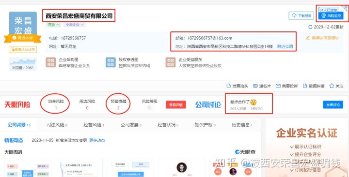Click 更多动态 link

coord(97,140)
